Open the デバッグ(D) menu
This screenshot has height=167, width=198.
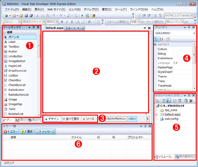[x=91, y=9]
